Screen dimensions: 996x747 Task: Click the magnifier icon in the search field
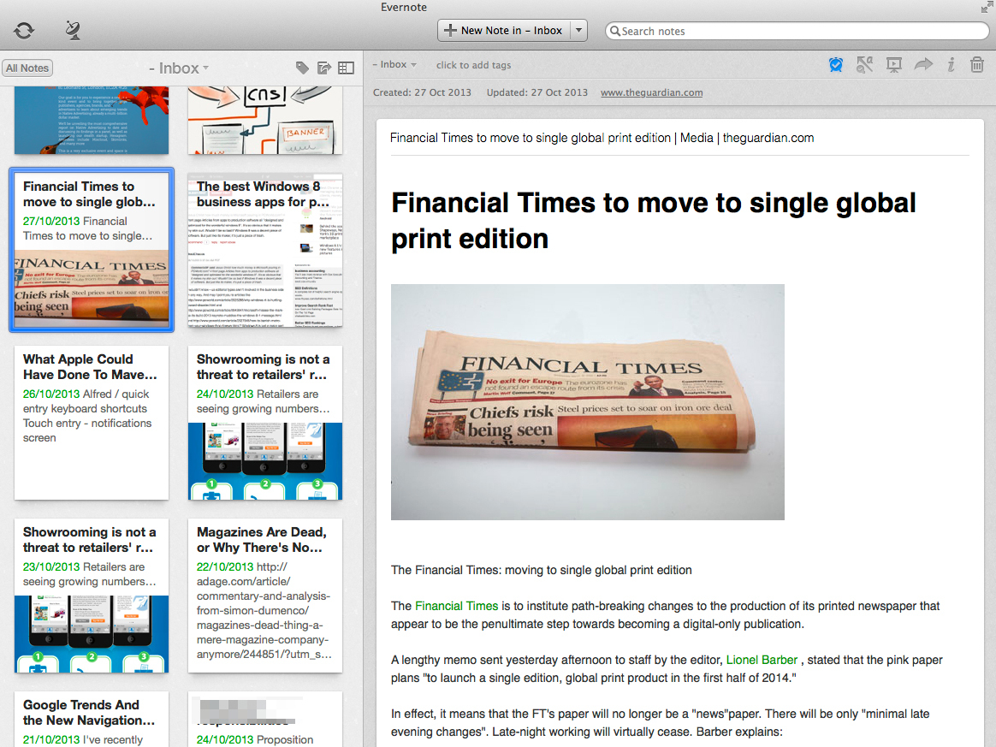(614, 31)
